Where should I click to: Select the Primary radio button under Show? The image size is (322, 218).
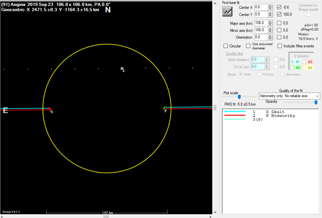click(259, 74)
